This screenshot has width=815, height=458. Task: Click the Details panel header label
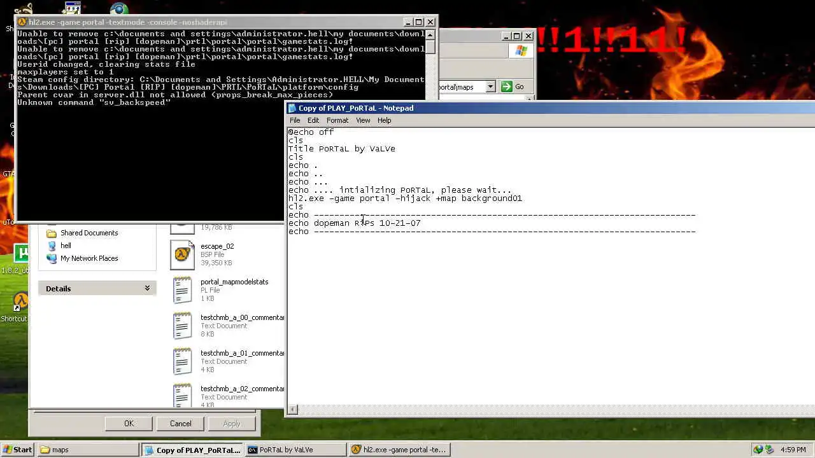[58, 289]
